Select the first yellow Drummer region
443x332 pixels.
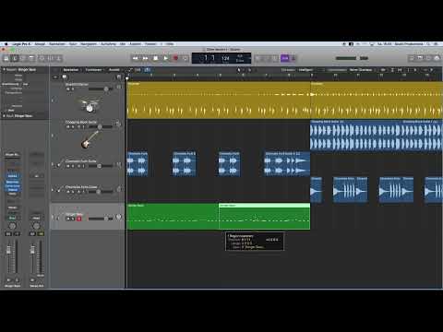(219, 101)
